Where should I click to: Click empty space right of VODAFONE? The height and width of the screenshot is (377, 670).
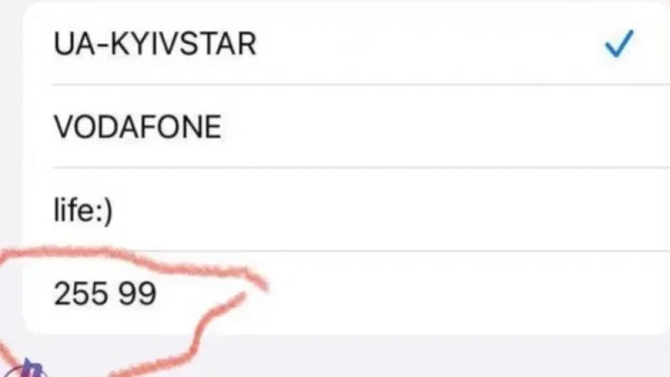(437, 127)
